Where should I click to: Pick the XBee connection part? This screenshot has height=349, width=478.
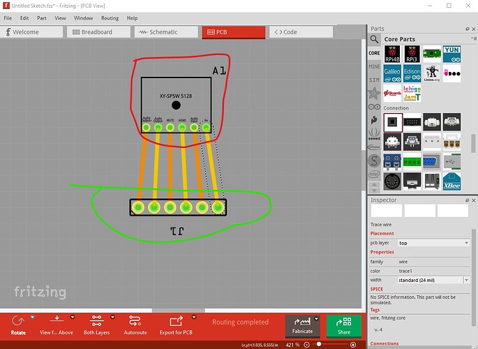451,181
